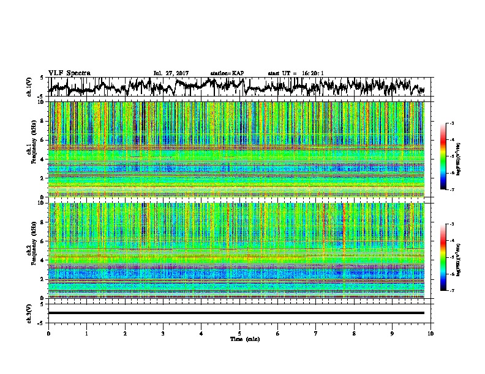The image size is (485, 374).
Task: Click the ch.1 voltage waveform trace panel
Action: point(239,87)
